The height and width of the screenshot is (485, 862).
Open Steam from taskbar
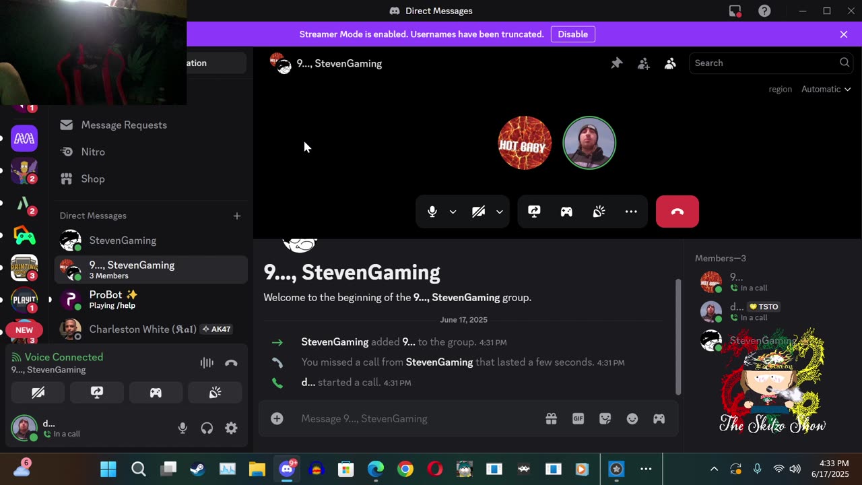tap(197, 469)
